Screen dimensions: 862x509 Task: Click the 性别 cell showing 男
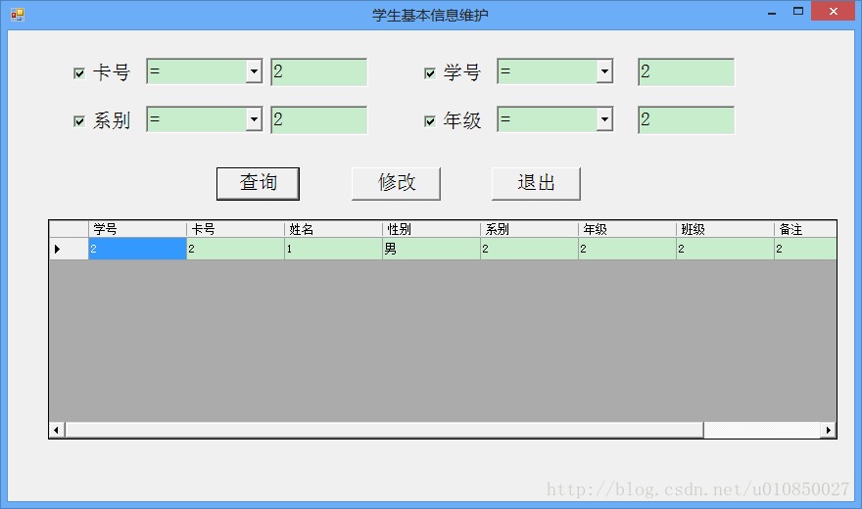[431, 249]
